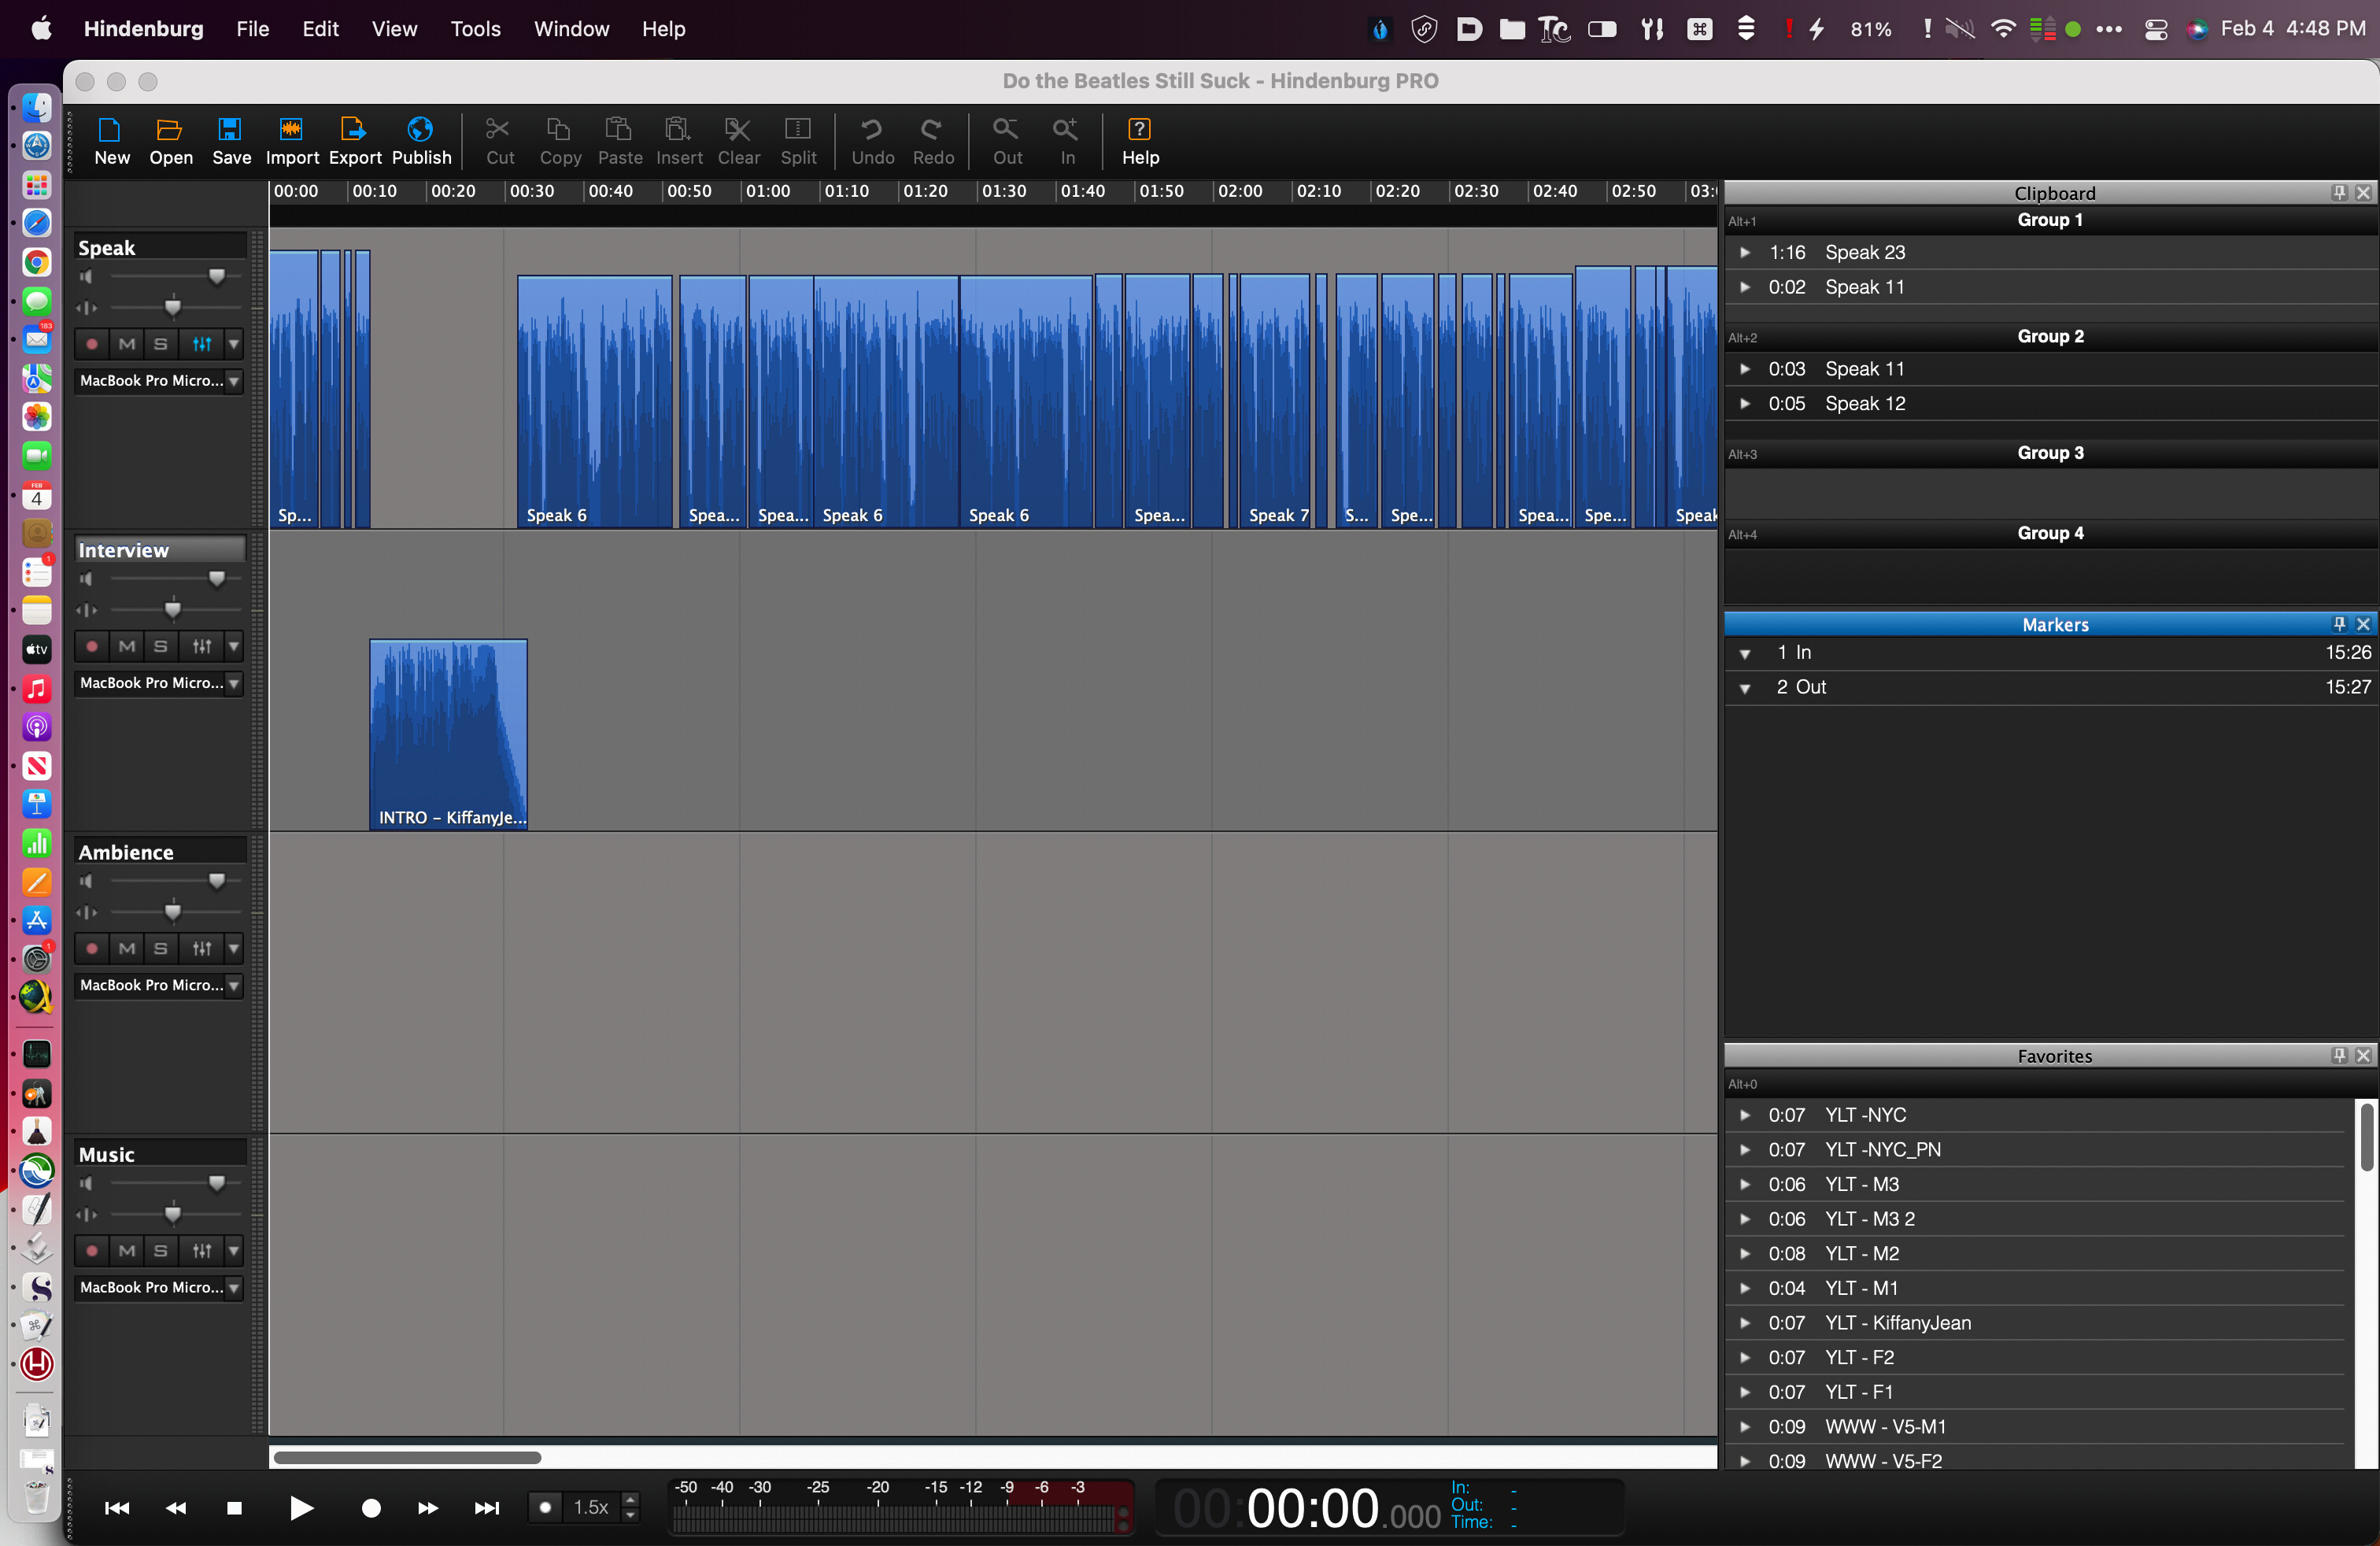The height and width of the screenshot is (1546, 2380).
Task: Zoom in the timeline
Action: 1067,141
